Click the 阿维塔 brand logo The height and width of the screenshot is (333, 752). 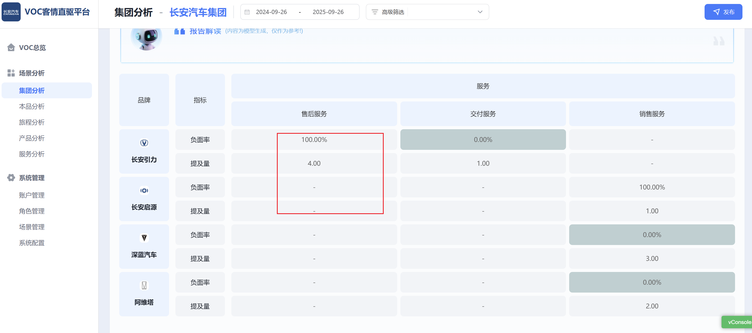click(x=144, y=285)
